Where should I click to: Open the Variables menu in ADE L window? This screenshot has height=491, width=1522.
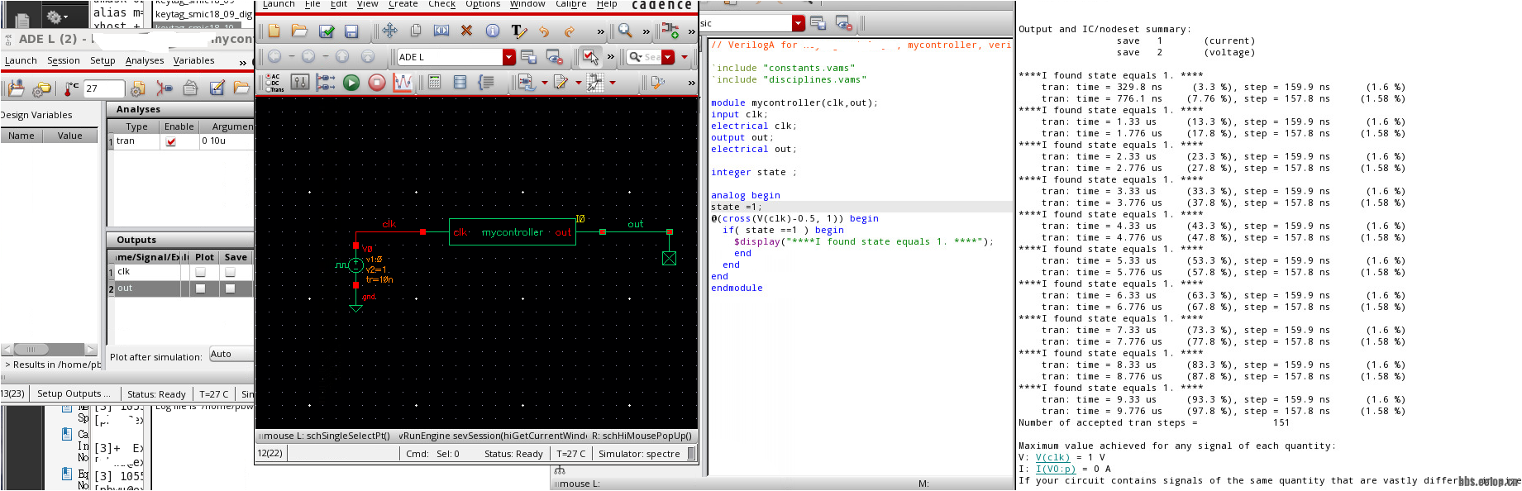[x=194, y=60]
